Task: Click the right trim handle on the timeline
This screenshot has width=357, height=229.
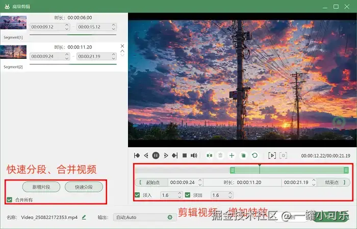Action: [x=346, y=170]
